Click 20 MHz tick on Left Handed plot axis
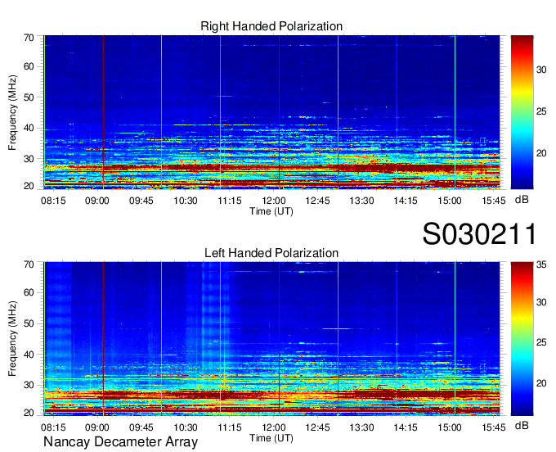 [29, 413]
